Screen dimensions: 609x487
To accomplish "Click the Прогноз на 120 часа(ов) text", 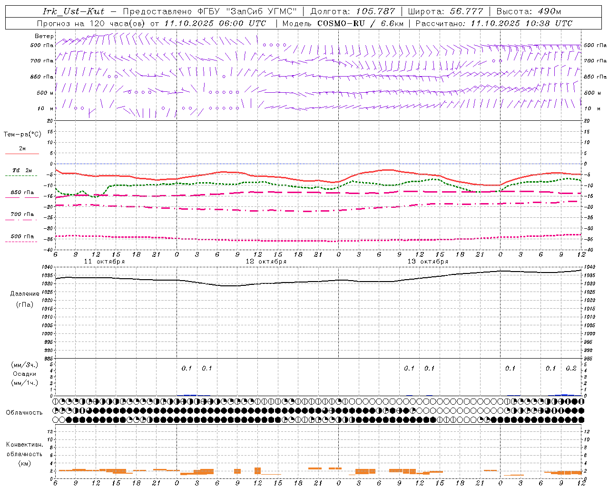I will click(x=91, y=23).
